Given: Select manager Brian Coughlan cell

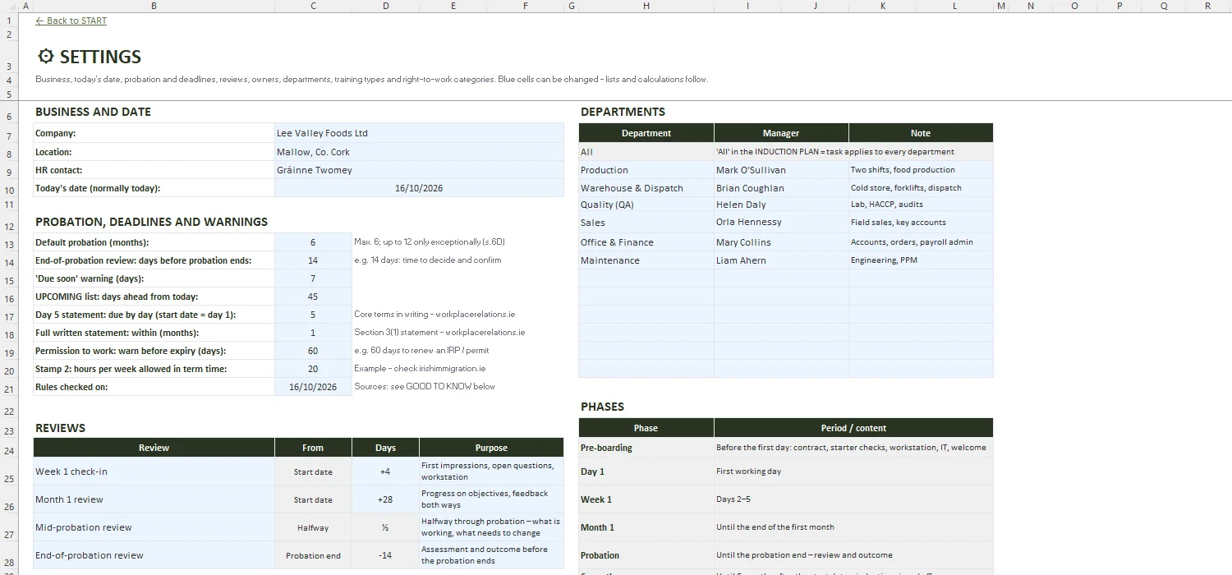Looking at the screenshot, I should tap(781, 188).
